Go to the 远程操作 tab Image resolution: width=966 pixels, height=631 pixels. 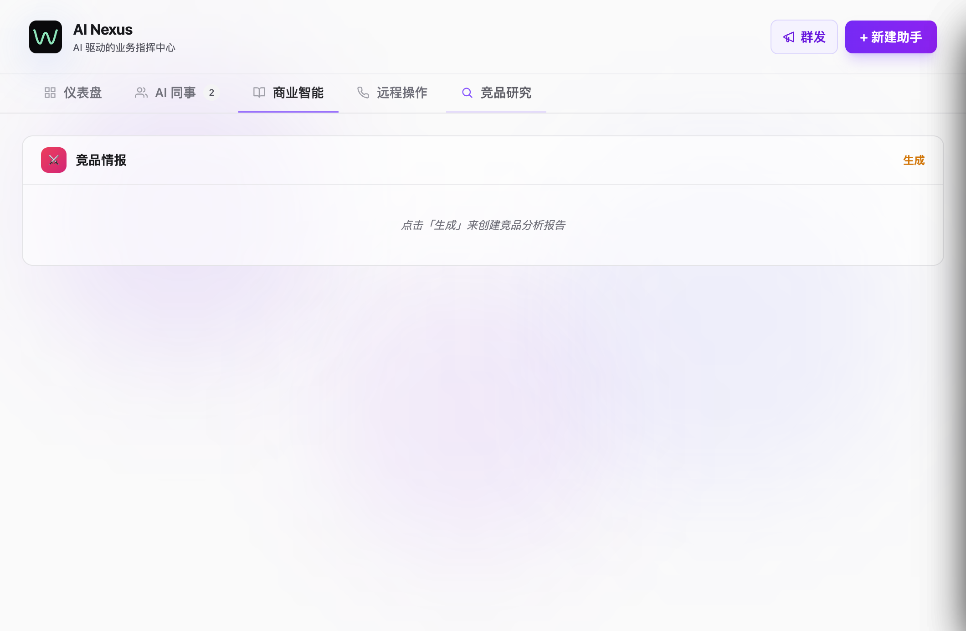[392, 93]
